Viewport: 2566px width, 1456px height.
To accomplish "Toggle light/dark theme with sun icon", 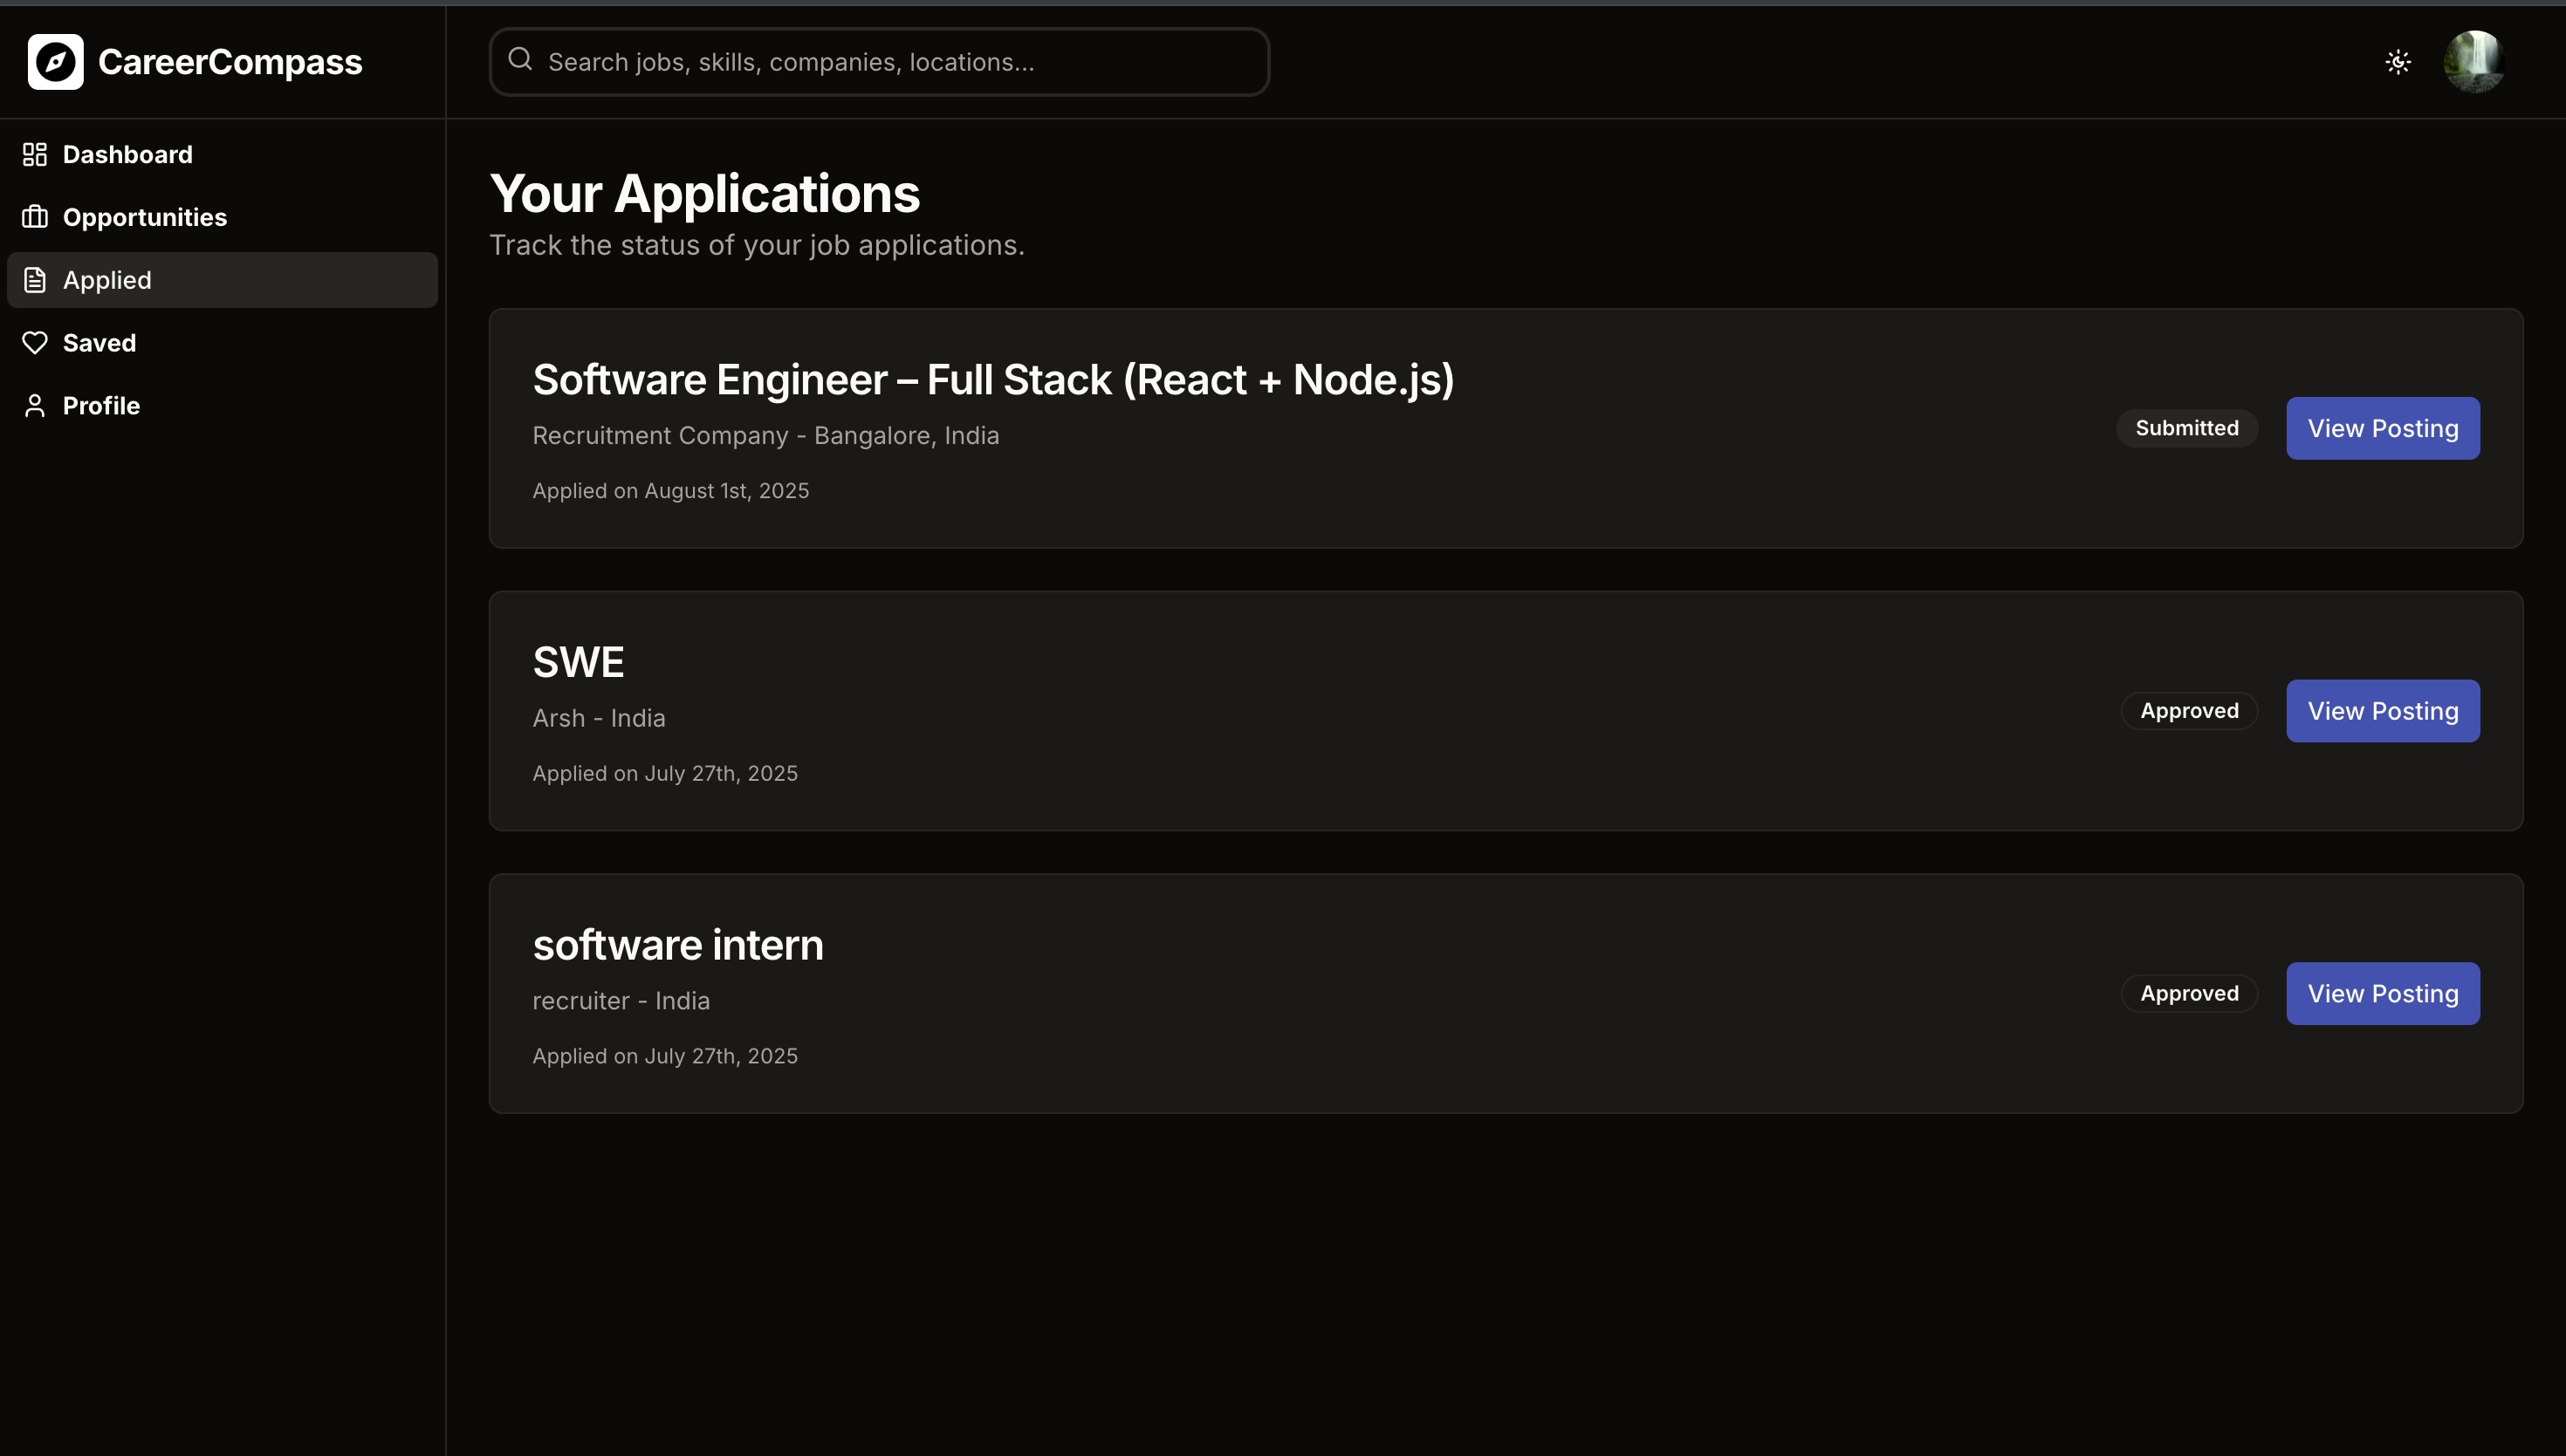I will pos(2398,62).
